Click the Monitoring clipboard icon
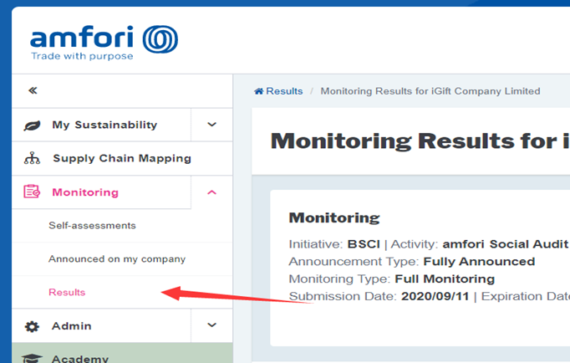Screen dimensions: 570x363 [33, 192]
